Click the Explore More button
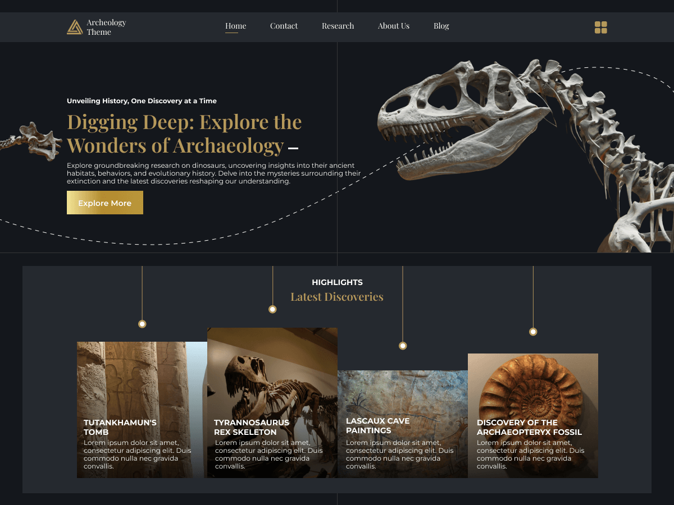 pyautogui.click(x=105, y=203)
